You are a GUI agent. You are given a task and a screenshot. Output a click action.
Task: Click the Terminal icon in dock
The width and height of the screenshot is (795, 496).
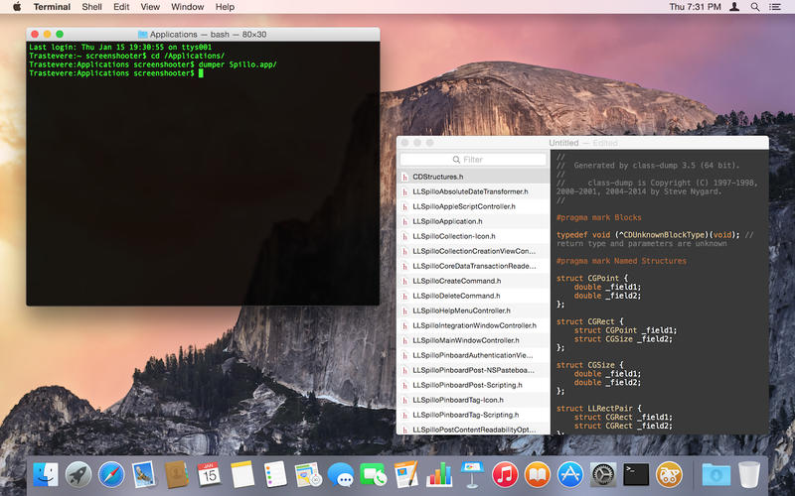636,474
